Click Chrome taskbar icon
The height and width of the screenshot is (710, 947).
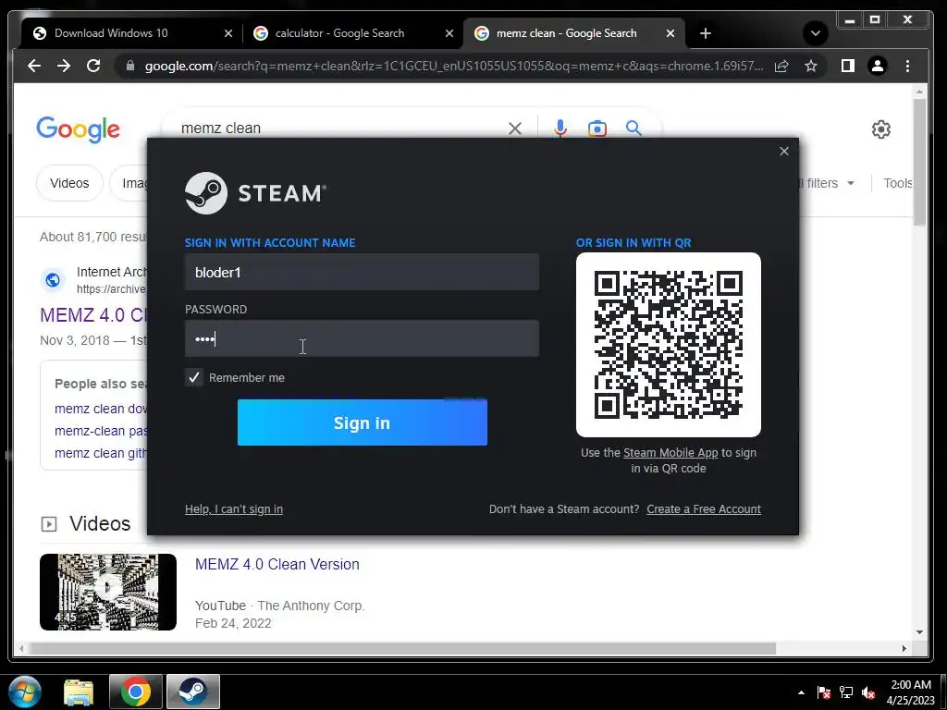pos(136,692)
